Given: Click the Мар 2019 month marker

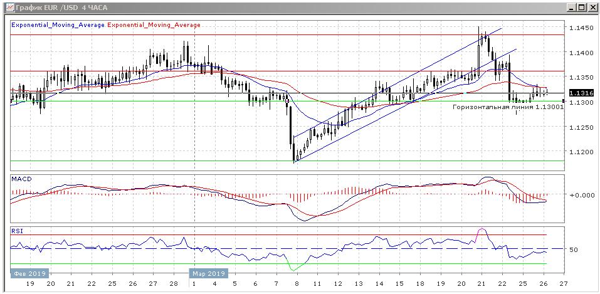Looking at the screenshot, I should (x=208, y=273).
